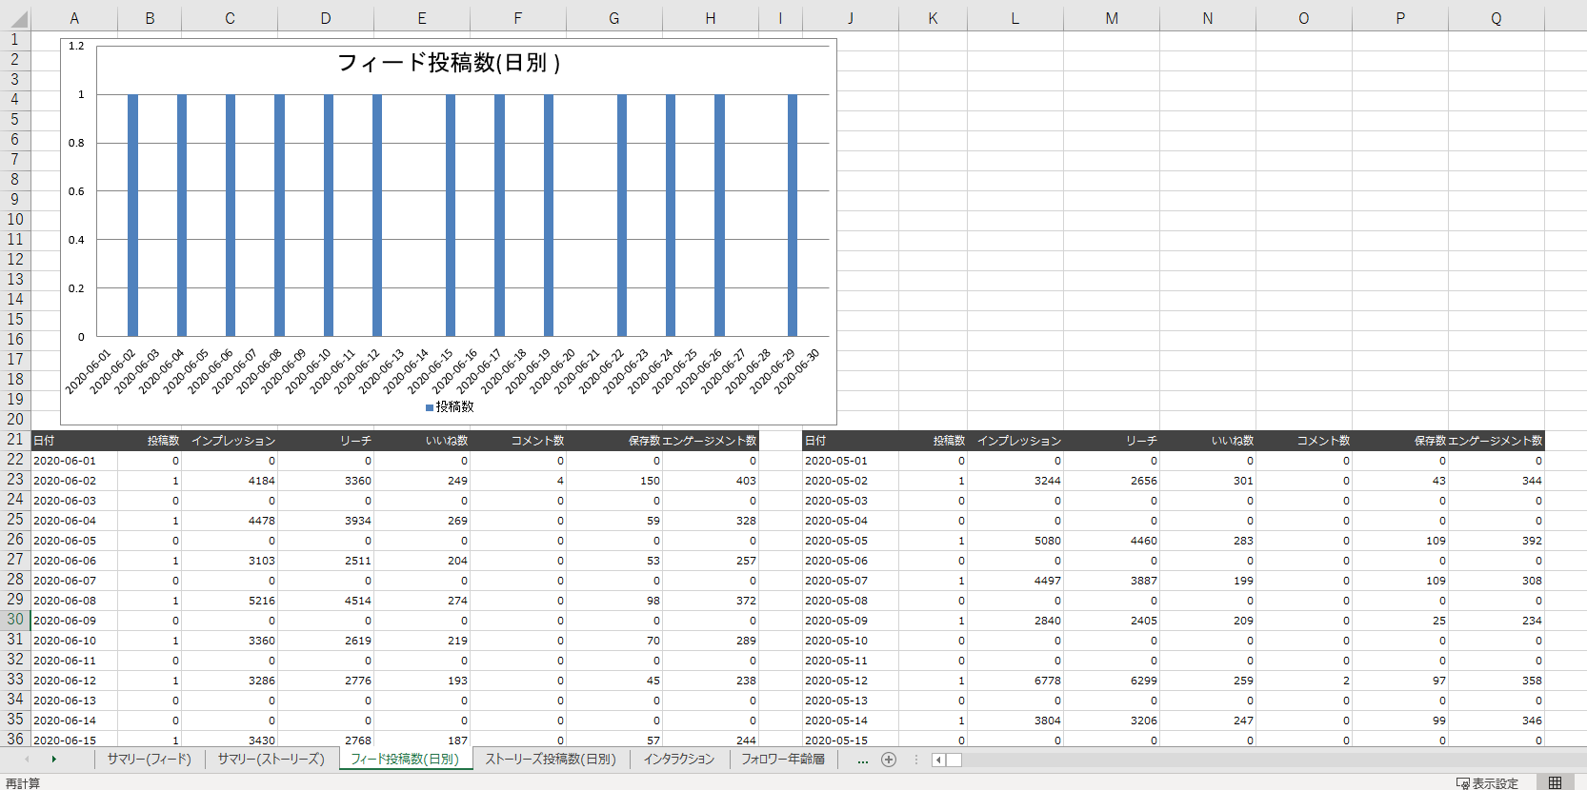This screenshot has height=790, width=1587.
Task: Open the ストーリーズ投稿数(日別) sheet tab
Action: pyautogui.click(x=551, y=760)
